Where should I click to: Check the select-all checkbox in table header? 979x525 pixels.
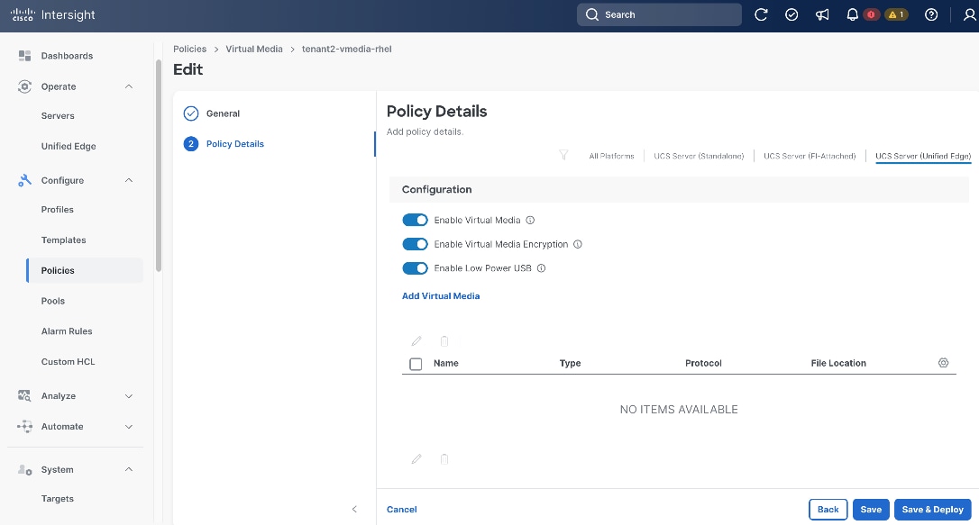coord(416,364)
